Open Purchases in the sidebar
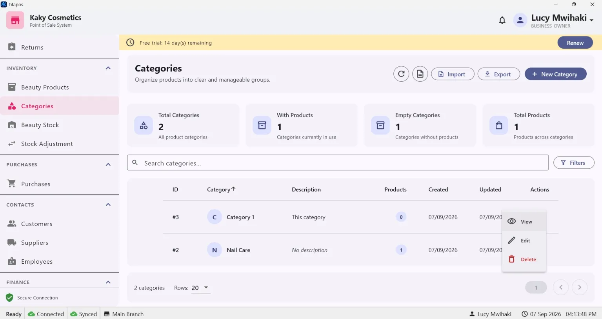Image resolution: width=602 pixels, height=319 pixels. coord(60,184)
